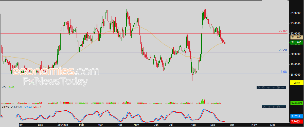Click the Jul date axis label
Image resolution: width=304 pixels, height=127 pixels.
click(x=171, y=125)
